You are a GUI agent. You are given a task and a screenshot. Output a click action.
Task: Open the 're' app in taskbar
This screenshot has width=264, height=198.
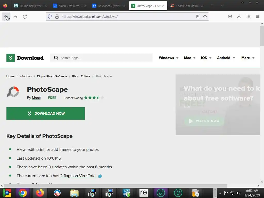click(x=143, y=193)
